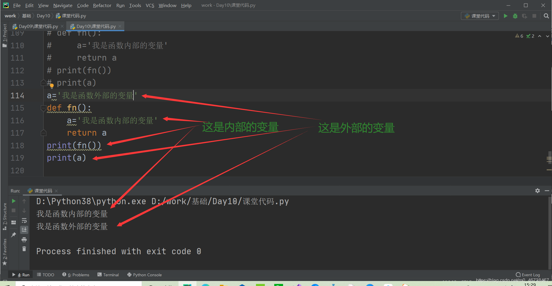Screen dimensions: 552x286
Task: Click line number 116 in gutter
Action: click(17, 121)
